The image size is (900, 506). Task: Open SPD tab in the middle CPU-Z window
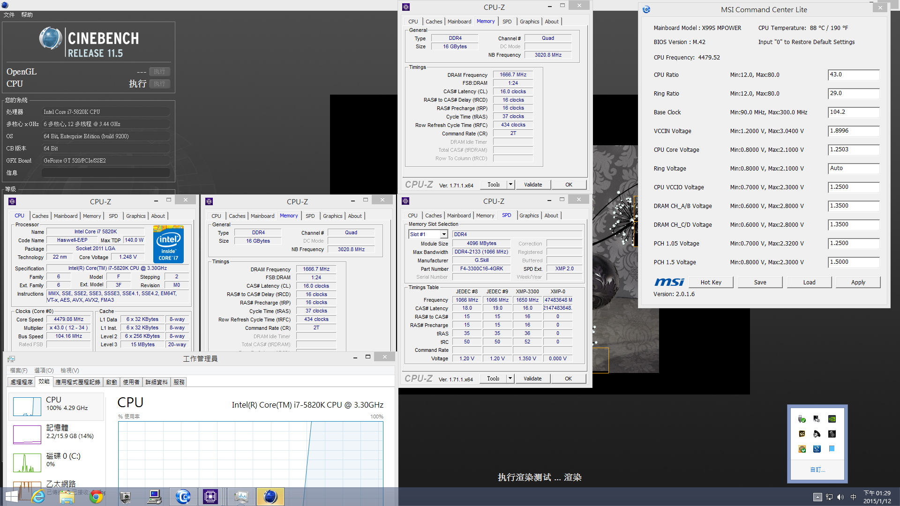pos(310,216)
